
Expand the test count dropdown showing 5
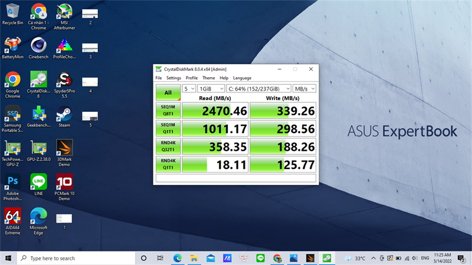(189, 89)
